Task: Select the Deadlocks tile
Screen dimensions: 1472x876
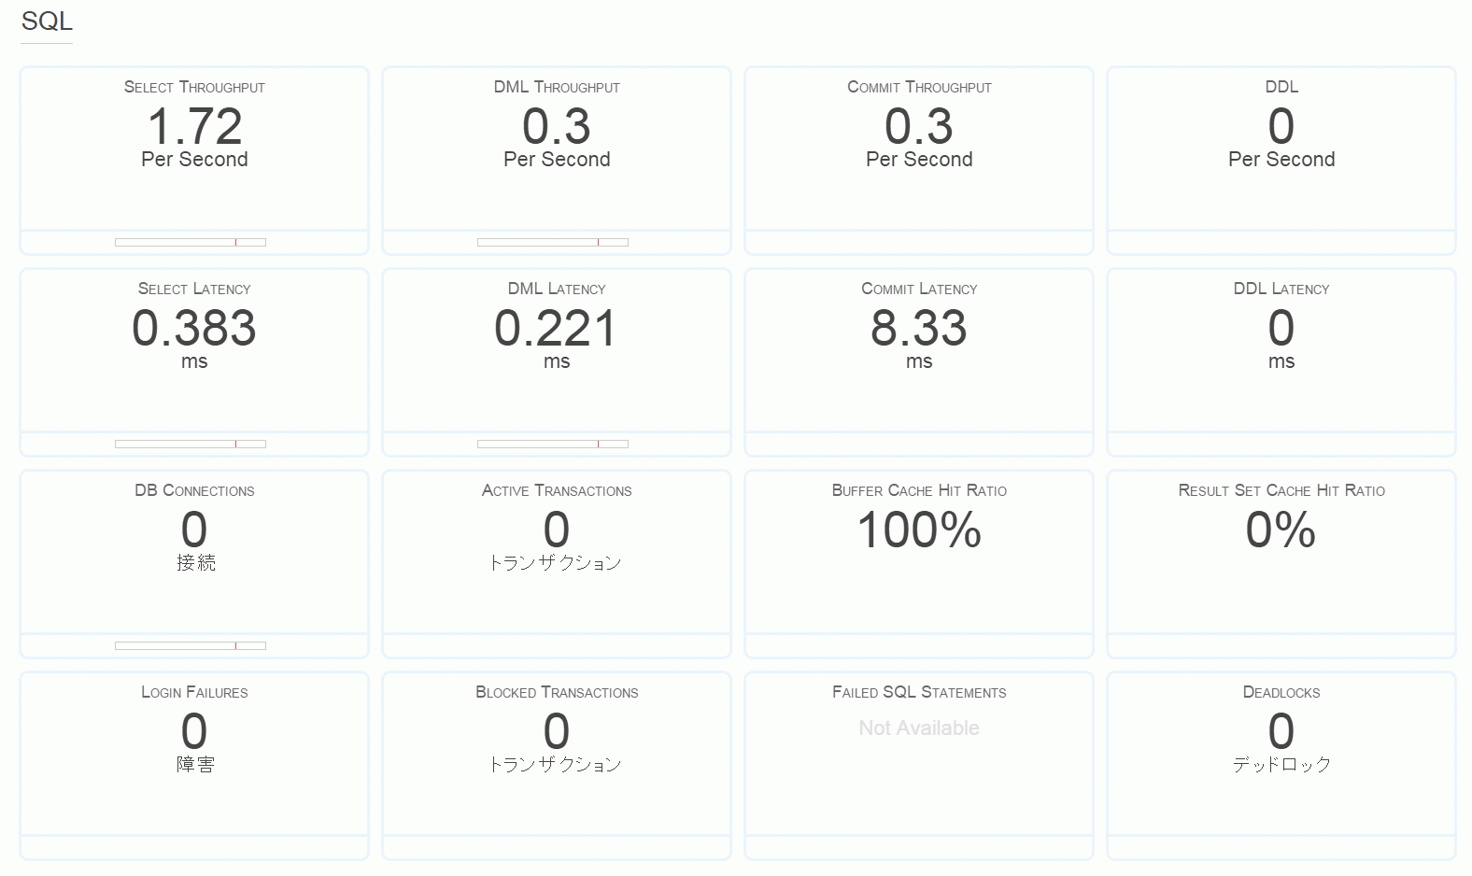Action: click(1281, 765)
